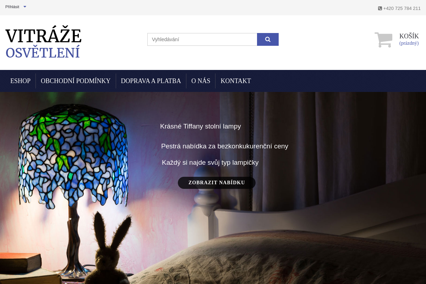The height and width of the screenshot is (284, 426).
Task: Select the KONTAKT menu item
Action: [x=236, y=81]
